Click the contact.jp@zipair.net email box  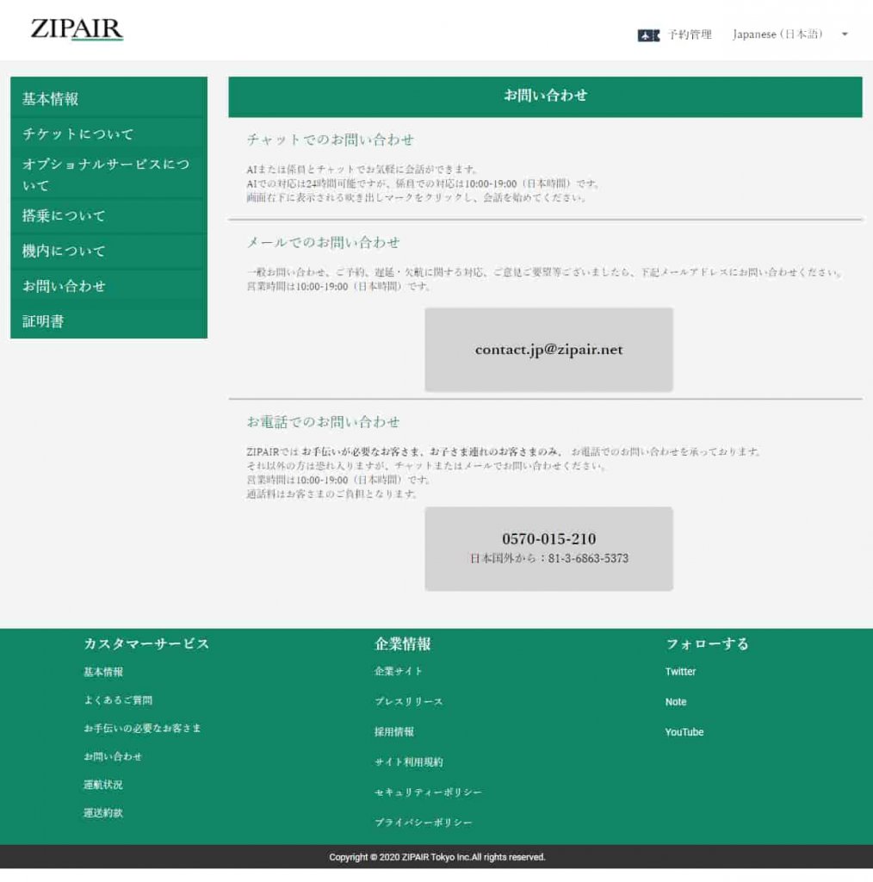548,350
